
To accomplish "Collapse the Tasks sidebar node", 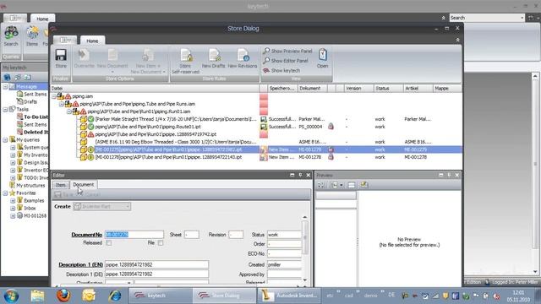I will coord(5,110).
